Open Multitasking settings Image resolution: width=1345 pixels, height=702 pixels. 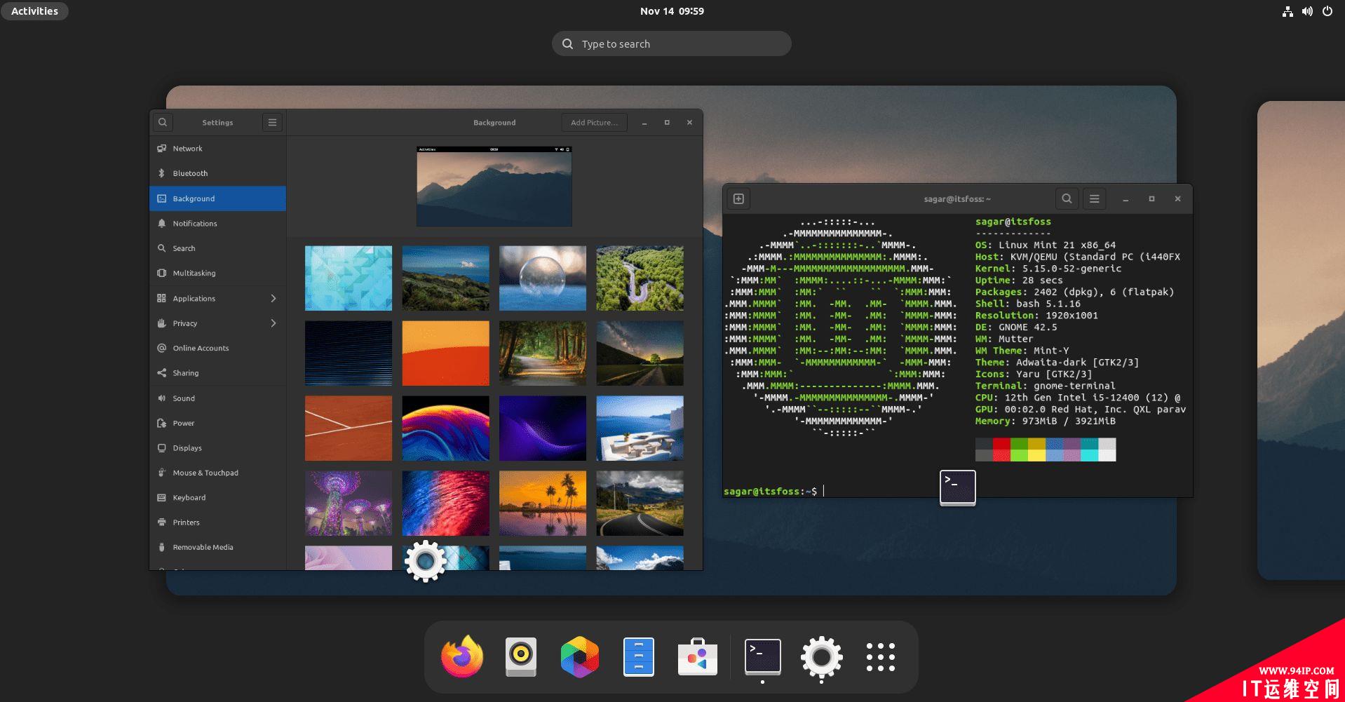(217, 274)
